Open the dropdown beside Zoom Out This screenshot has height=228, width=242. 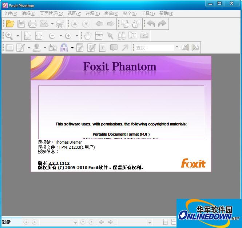point(61,36)
